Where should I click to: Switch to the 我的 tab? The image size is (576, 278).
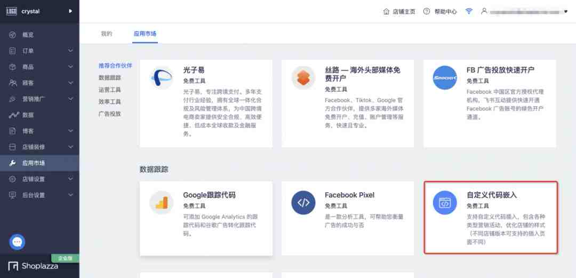(107, 34)
